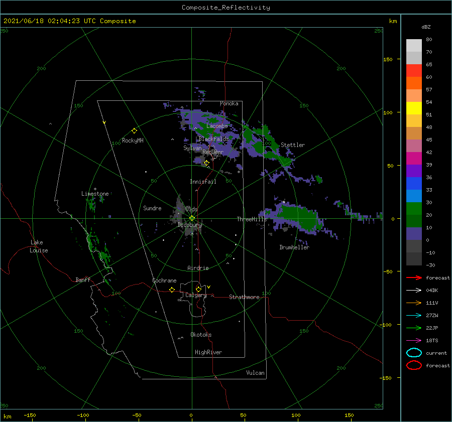Click the current legend label
Screen dimensions: 452x422
(436, 353)
